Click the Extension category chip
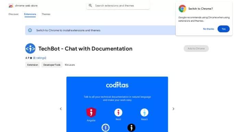The height and width of the screenshot is (132, 234). pos(33,65)
